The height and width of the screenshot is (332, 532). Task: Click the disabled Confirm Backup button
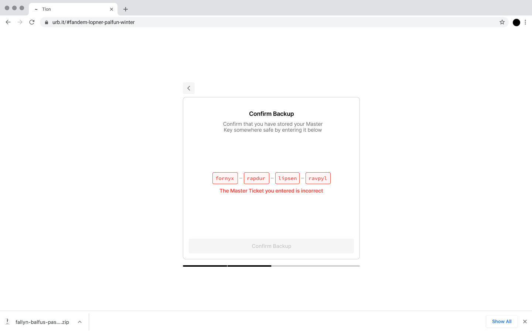271,246
